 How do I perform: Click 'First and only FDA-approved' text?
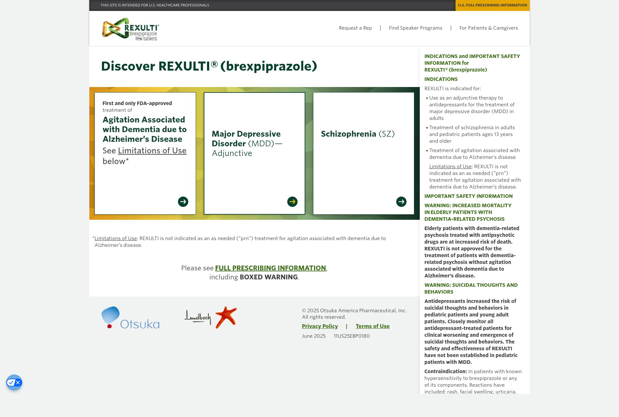[137, 103]
